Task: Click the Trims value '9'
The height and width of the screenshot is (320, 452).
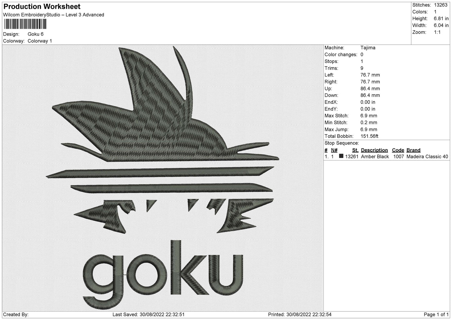Action: (362, 68)
